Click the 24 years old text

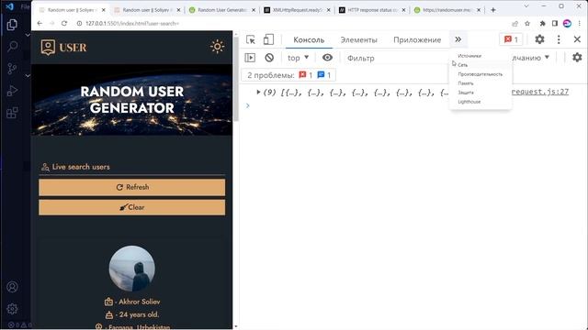tap(139, 314)
